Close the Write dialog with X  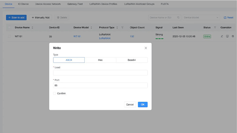point(146,48)
